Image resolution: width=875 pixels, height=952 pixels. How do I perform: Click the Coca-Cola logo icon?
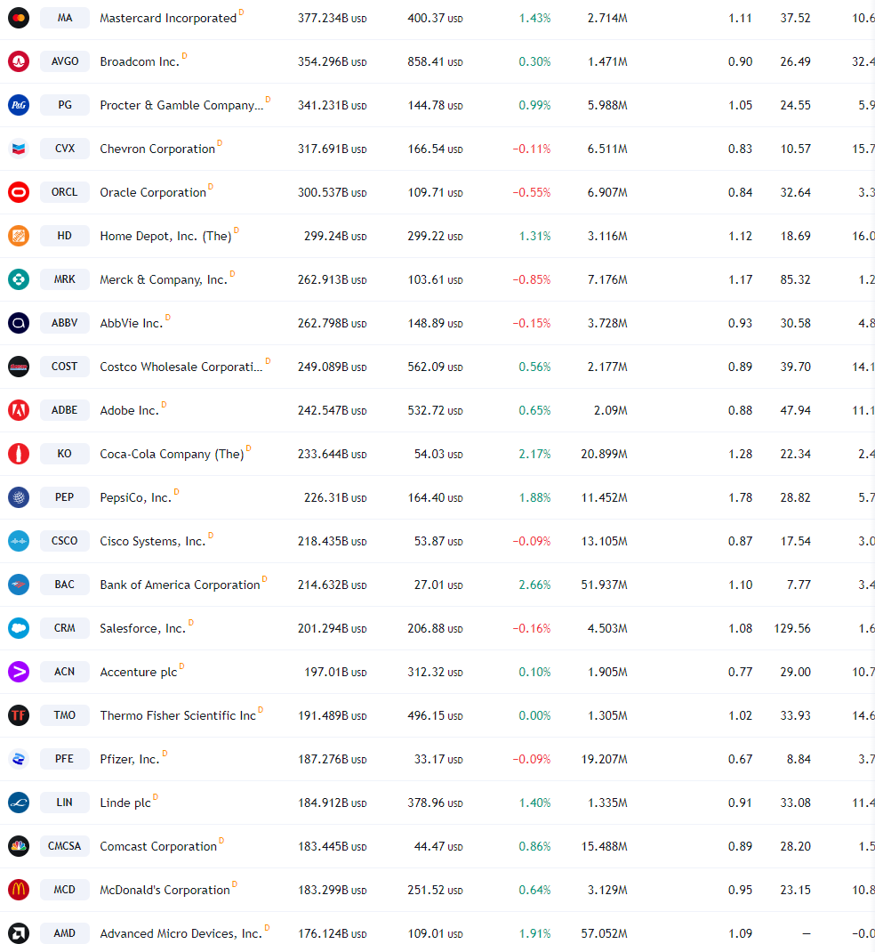pyautogui.click(x=19, y=454)
